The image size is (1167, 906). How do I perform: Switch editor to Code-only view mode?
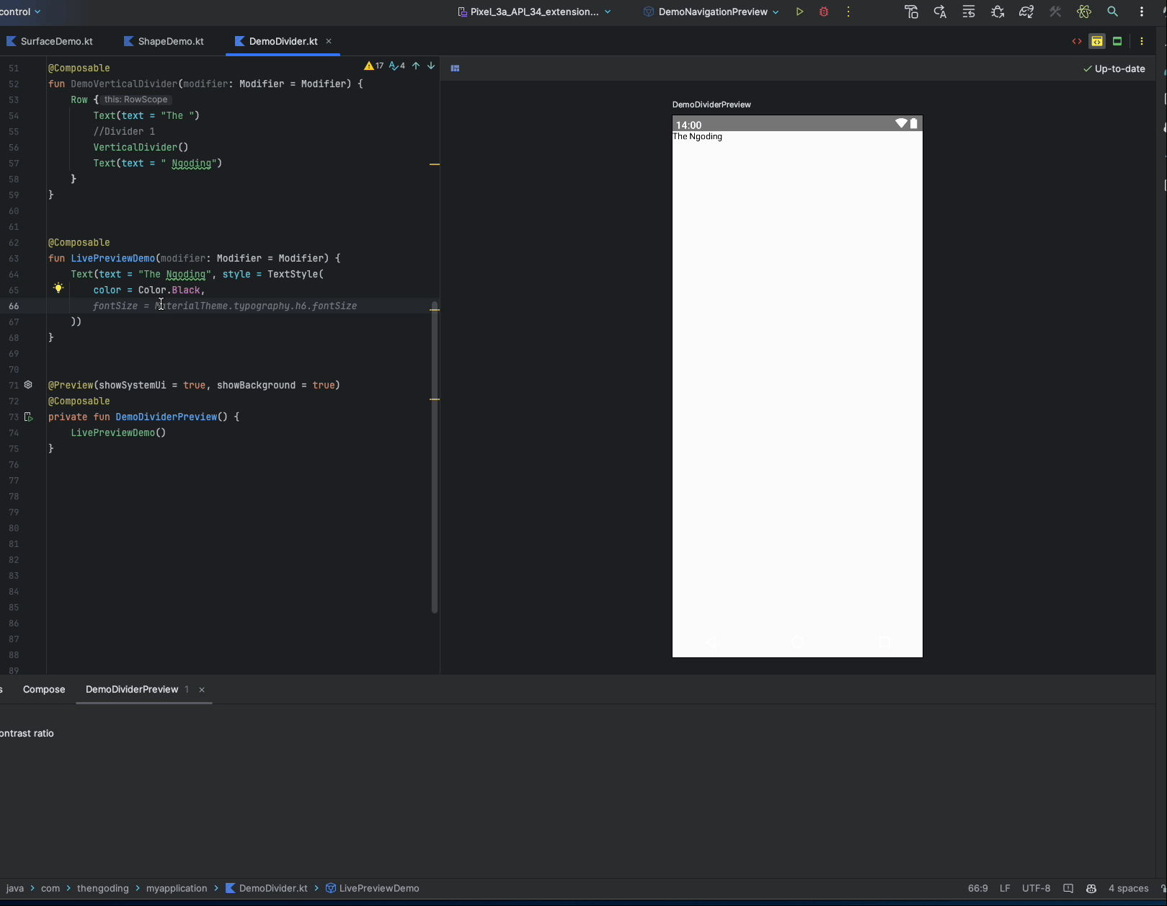coord(1076,41)
